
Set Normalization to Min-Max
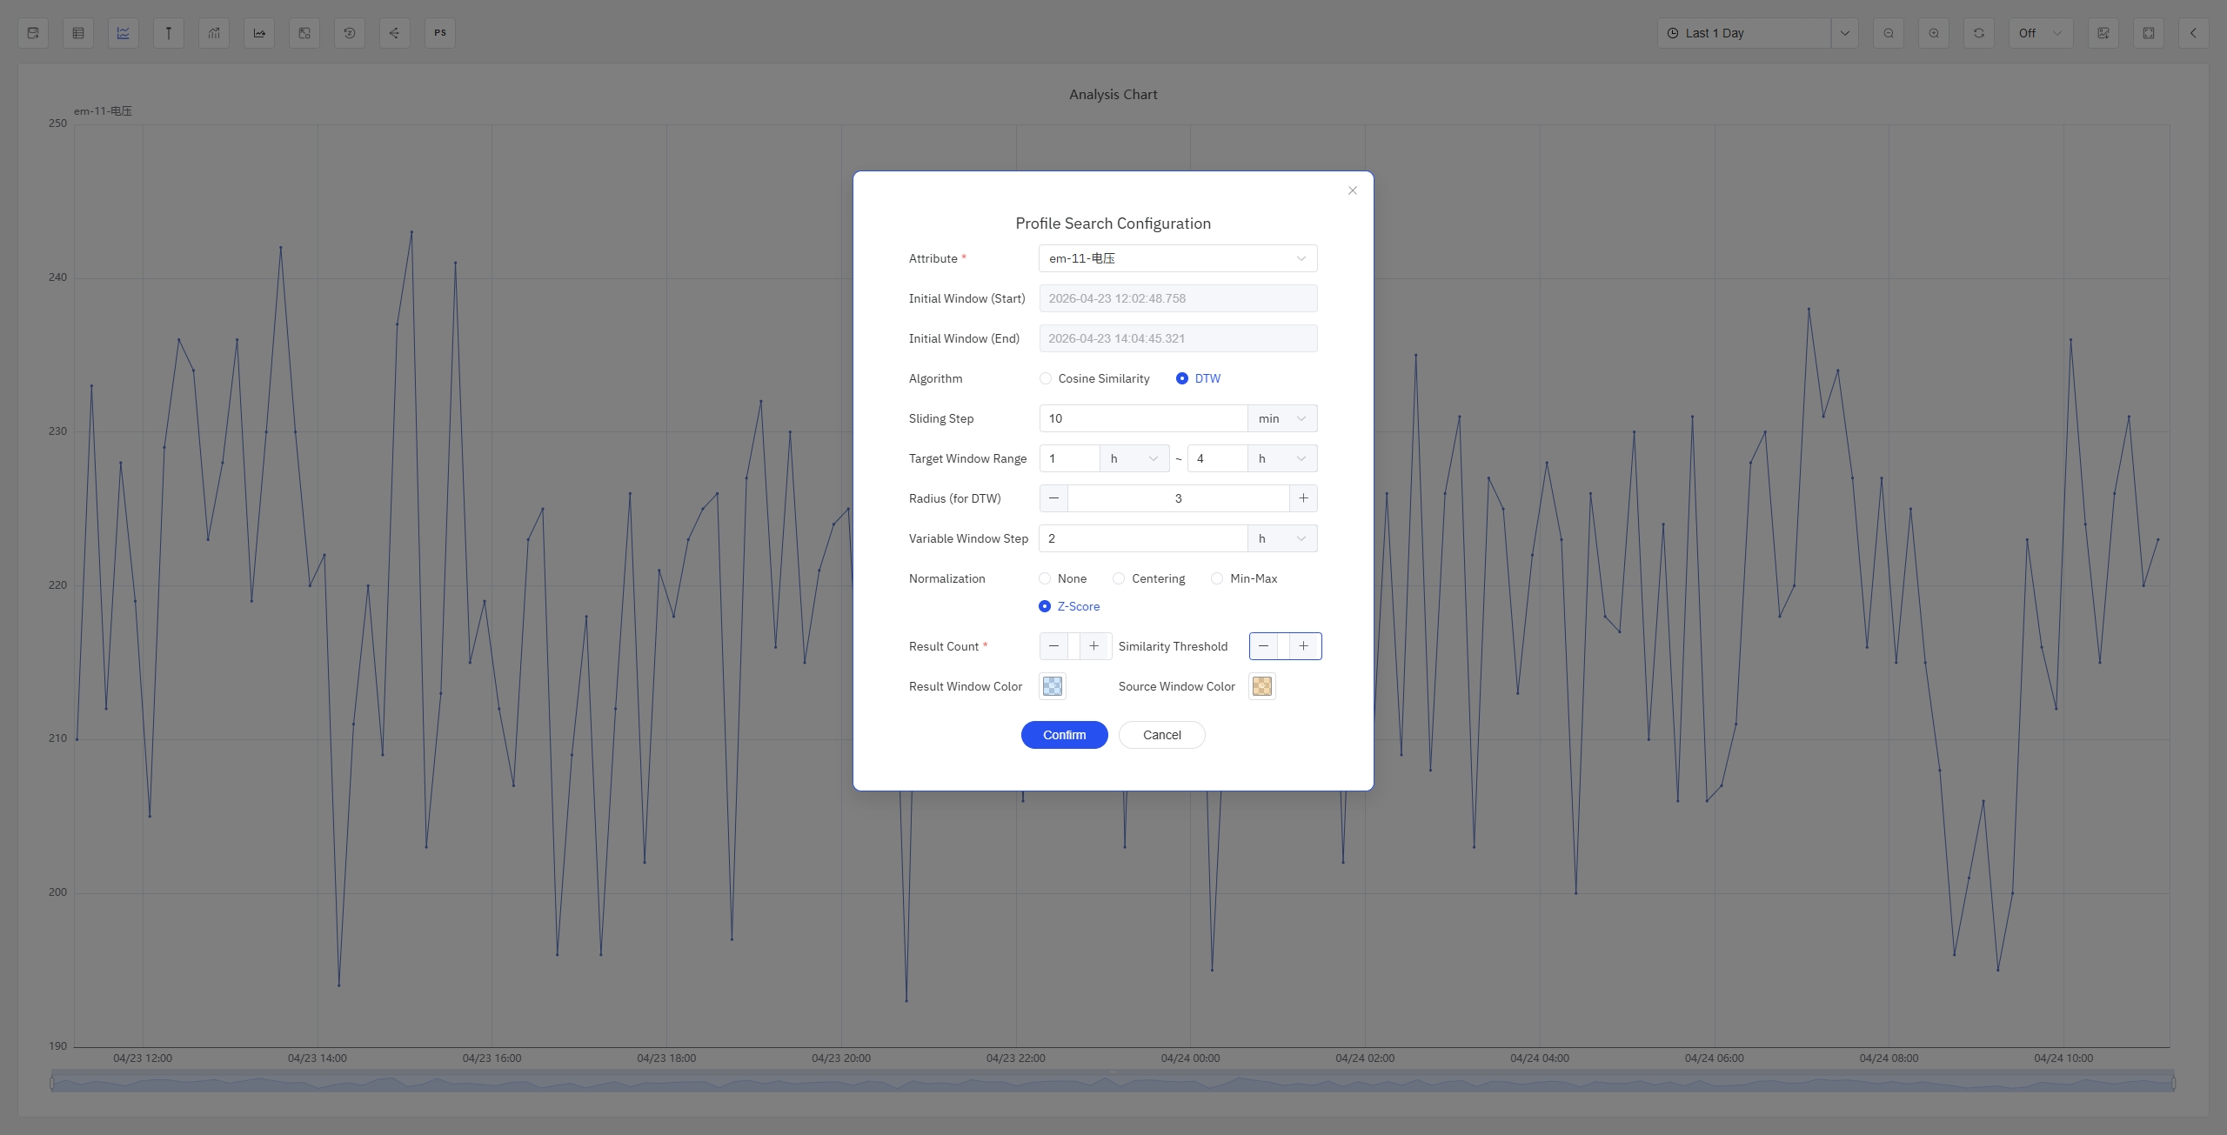click(1216, 578)
